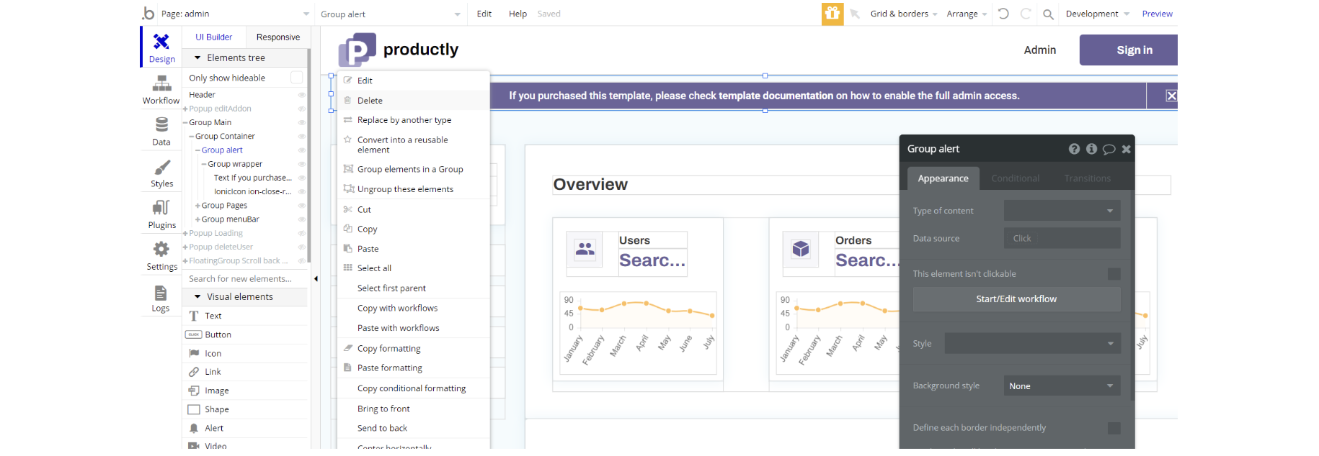The height and width of the screenshot is (456, 1319).
Task: Open the Data section icon
Action: tap(161, 131)
